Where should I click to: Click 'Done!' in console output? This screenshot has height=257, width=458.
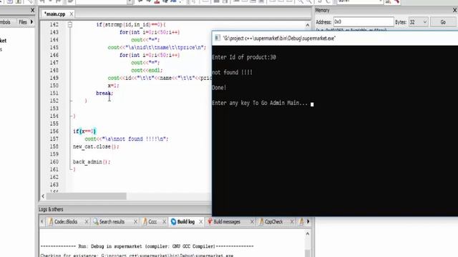pos(220,87)
